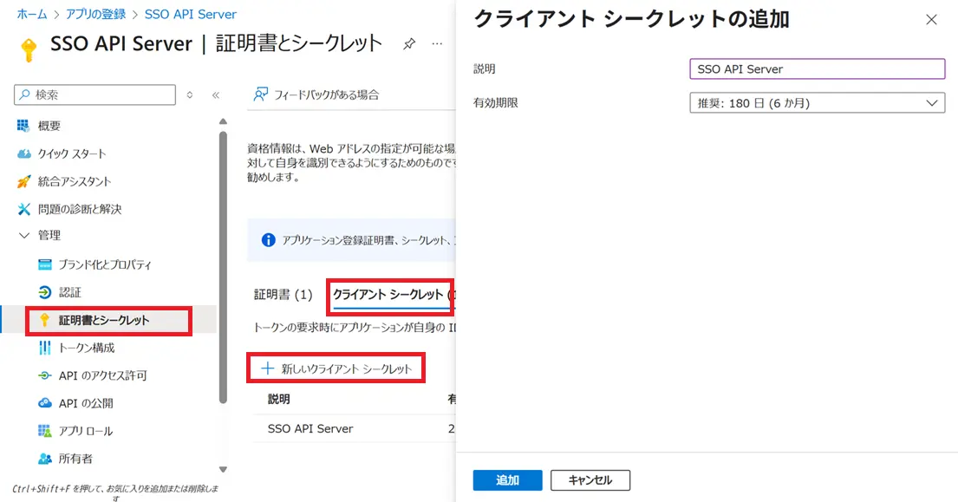Go to アプリの登録 breadcrumb link

pyautogui.click(x=95, y=14)
